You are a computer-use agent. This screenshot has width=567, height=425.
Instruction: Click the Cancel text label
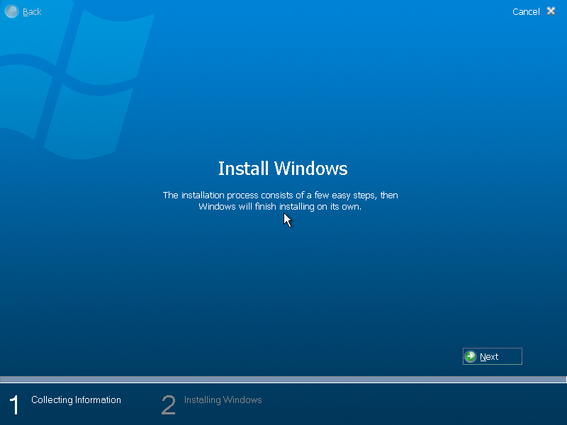pos(526,12)
